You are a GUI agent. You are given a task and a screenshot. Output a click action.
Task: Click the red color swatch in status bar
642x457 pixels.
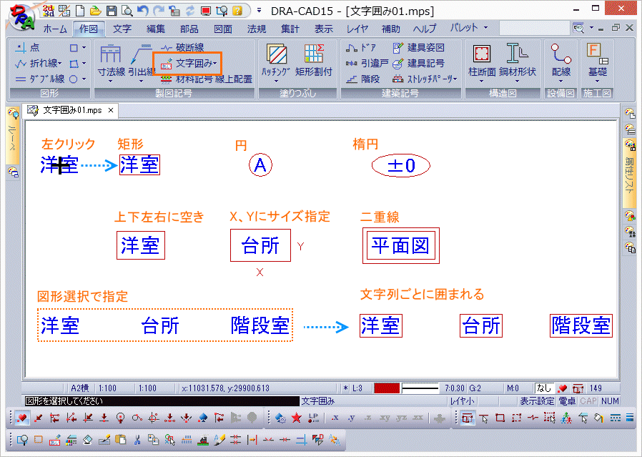[387, 388]
